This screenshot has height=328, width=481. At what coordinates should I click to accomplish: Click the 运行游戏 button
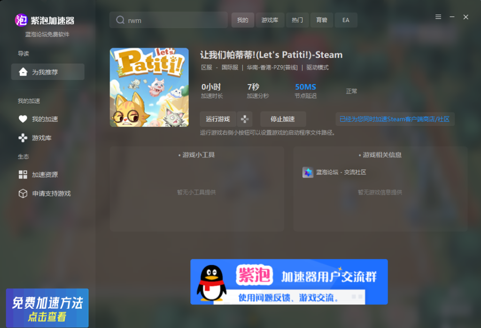pyautogui.click(x=218, y=119)
